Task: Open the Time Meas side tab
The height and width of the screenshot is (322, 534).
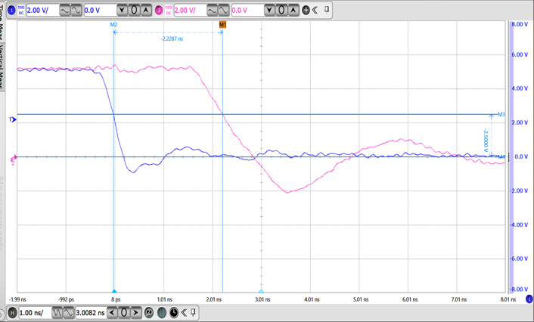Action: pos(2,23)
